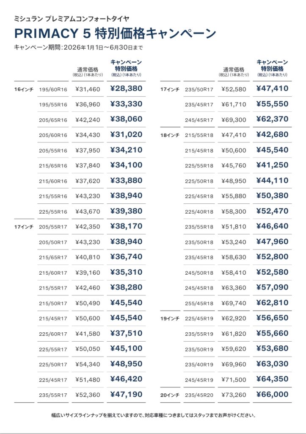Select the 205/65R16 size entry
306x434 pixels.
pyautogui.click(x=53, y=120)
